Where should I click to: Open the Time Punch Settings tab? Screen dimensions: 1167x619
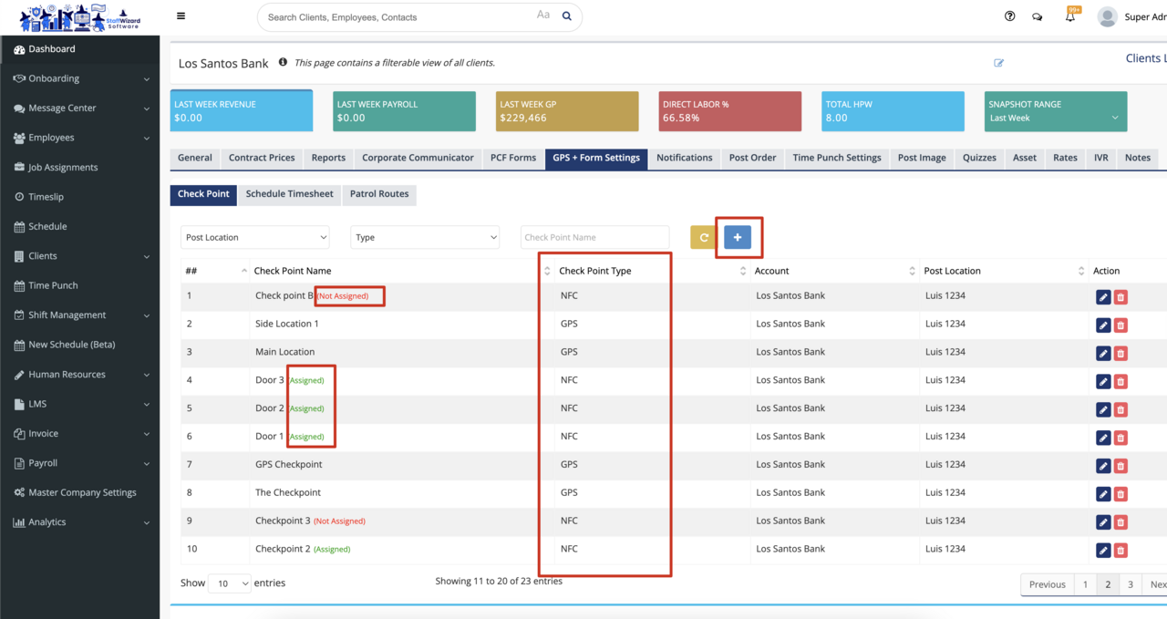point(836,158)
